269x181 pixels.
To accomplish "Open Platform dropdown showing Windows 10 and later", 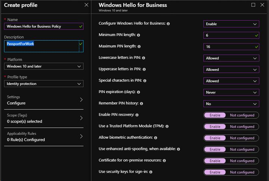I will point(44,66).
